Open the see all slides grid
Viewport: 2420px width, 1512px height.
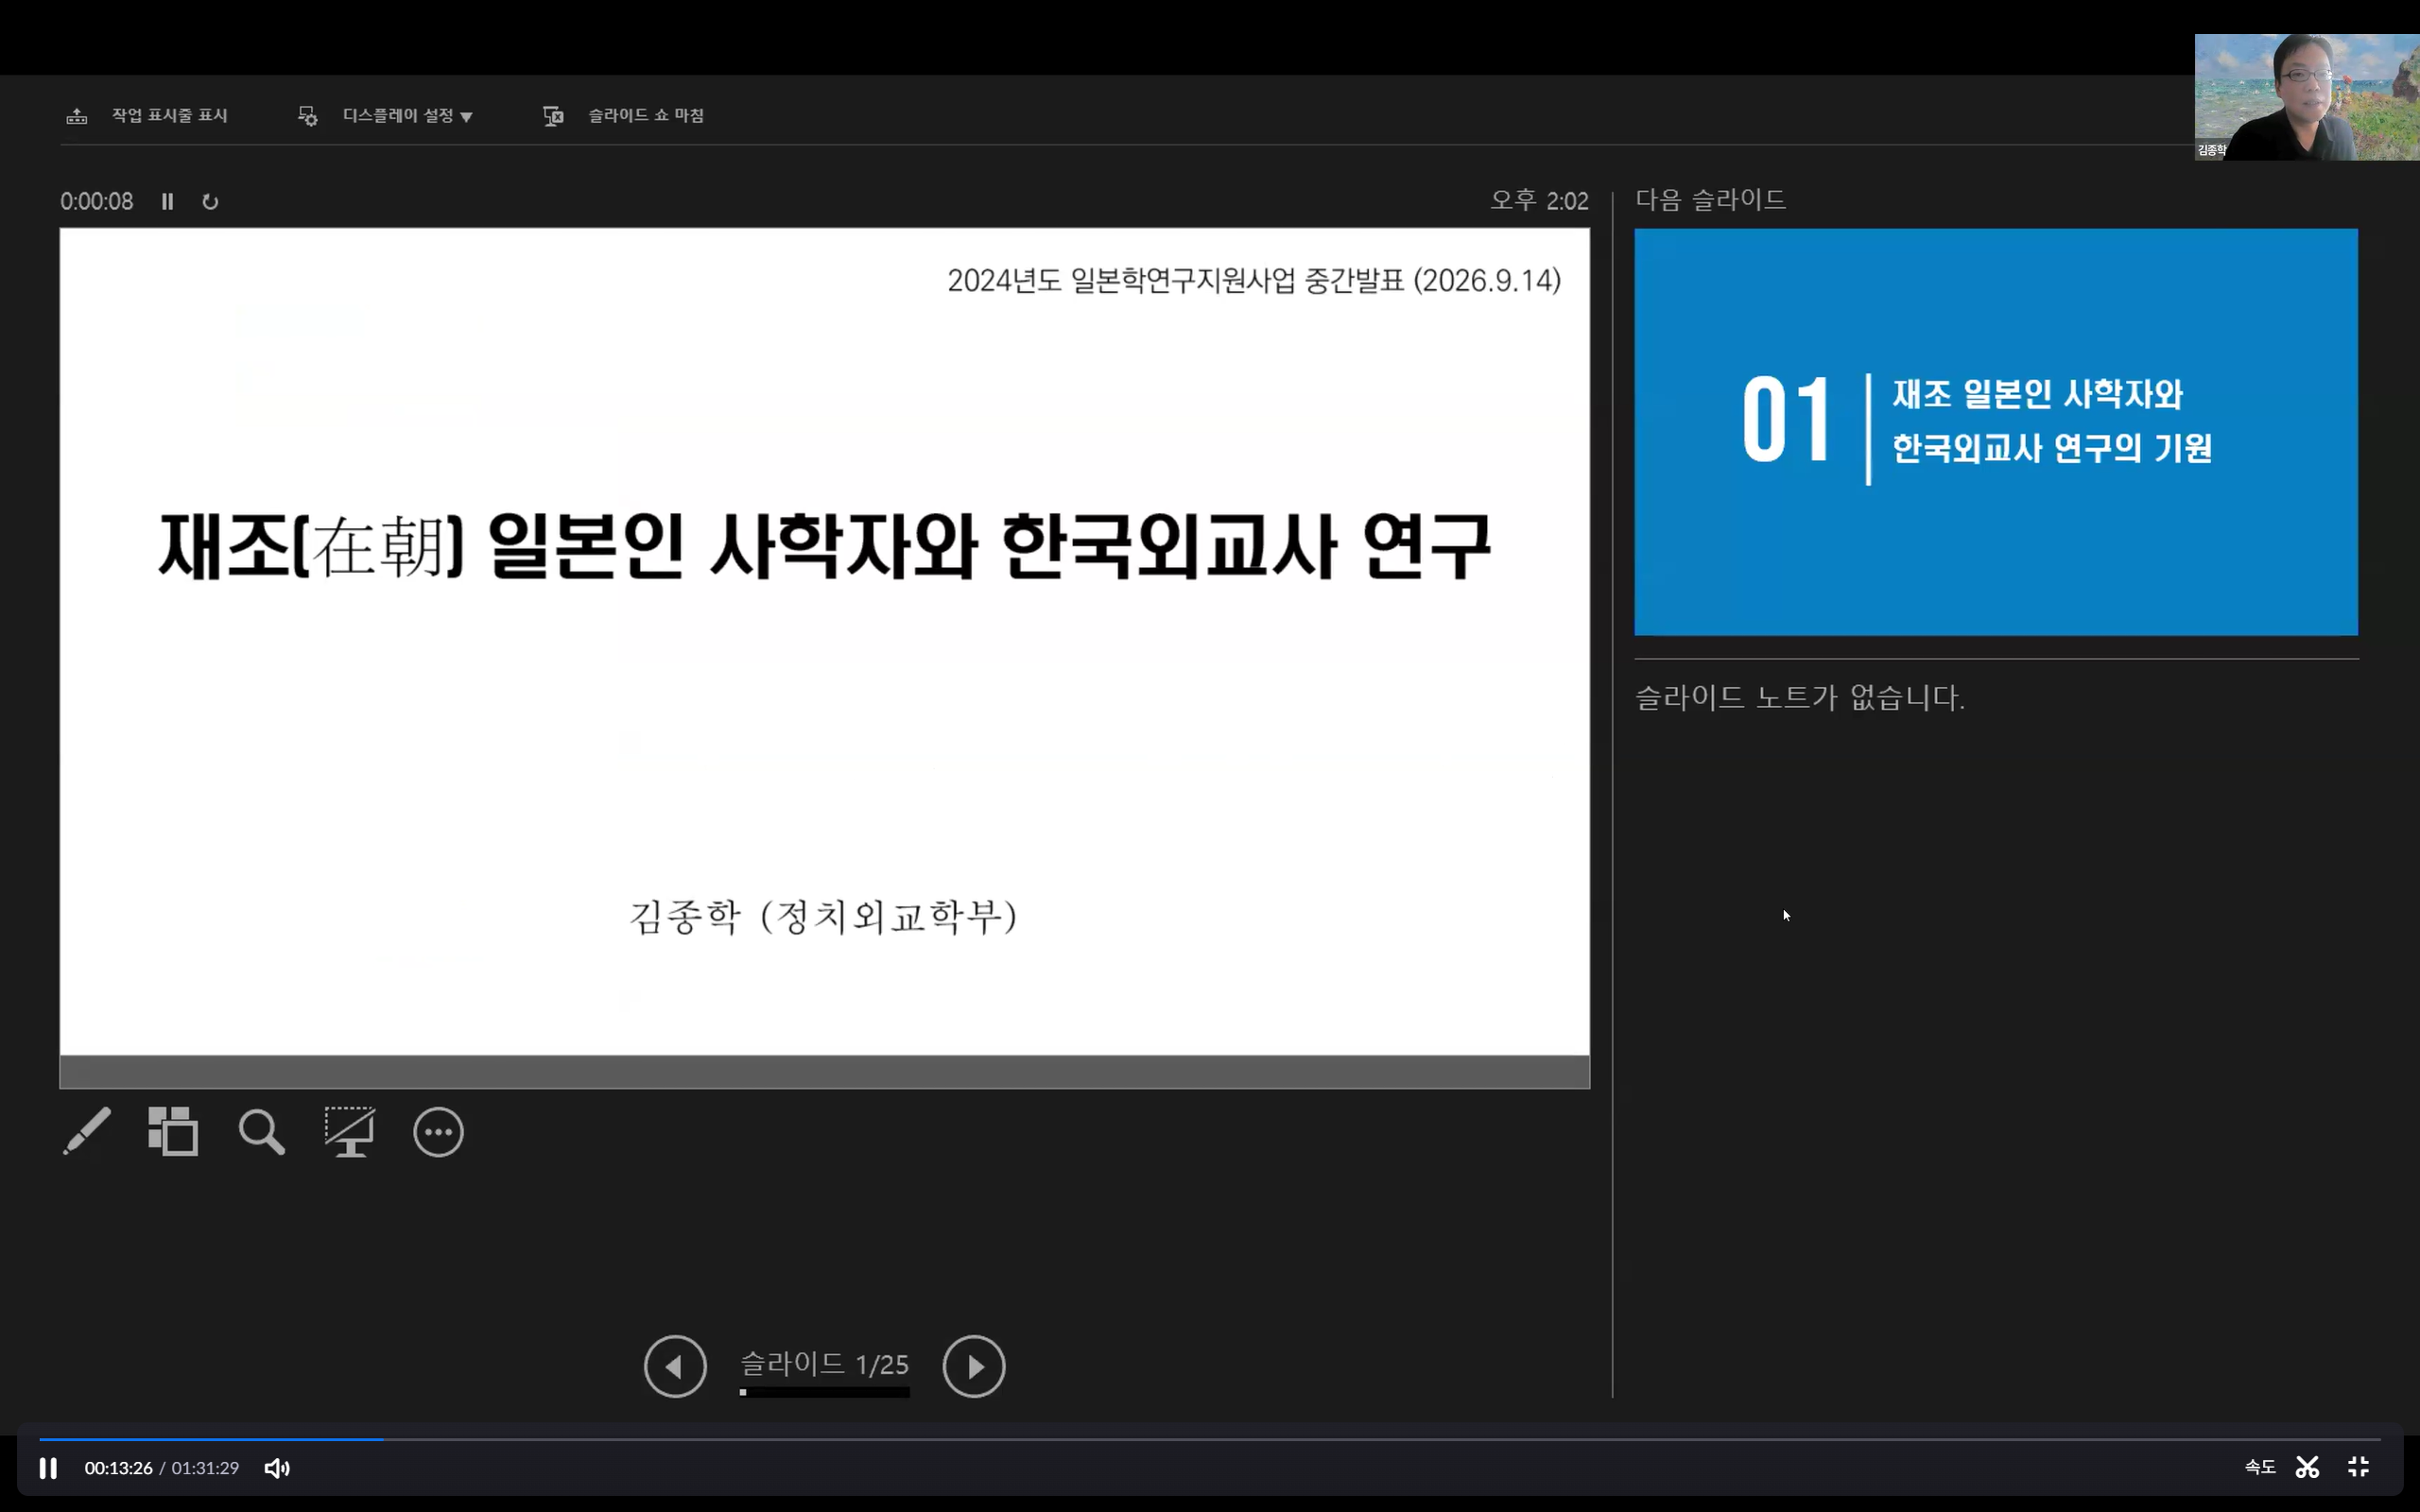coord(173,1131)
